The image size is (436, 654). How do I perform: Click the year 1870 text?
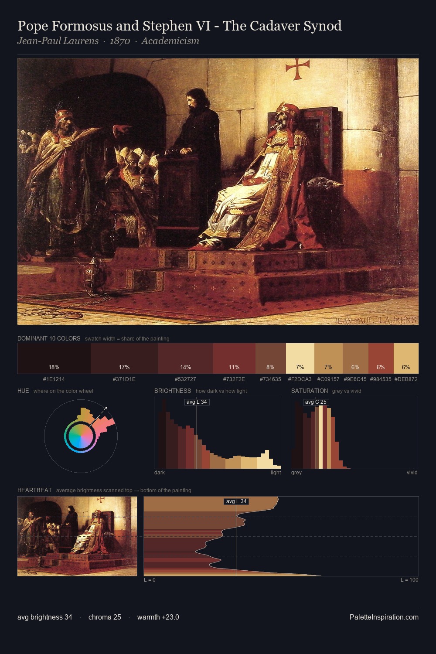(x=120, y=41)
